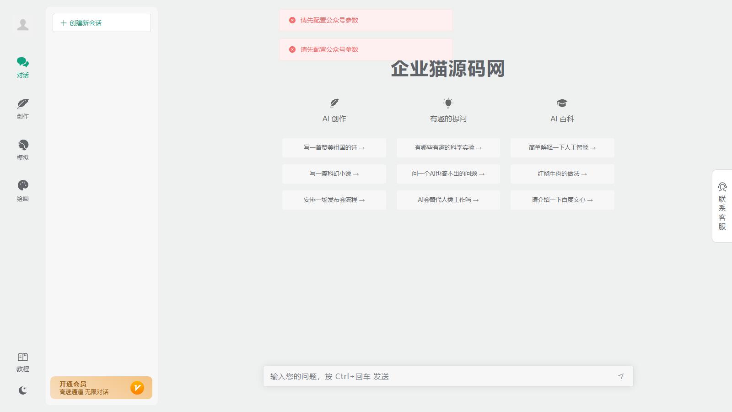Open 联系客服 customer service panel
The height and width of the screenshot is (412, 732).
(722, 206)
